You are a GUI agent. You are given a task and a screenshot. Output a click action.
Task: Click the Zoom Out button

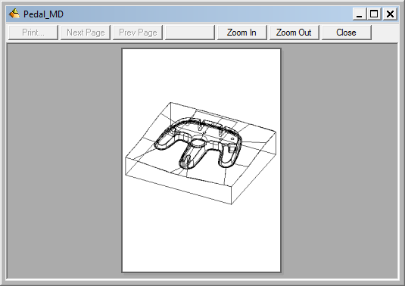pyautogui.click(x=294, y=33)
